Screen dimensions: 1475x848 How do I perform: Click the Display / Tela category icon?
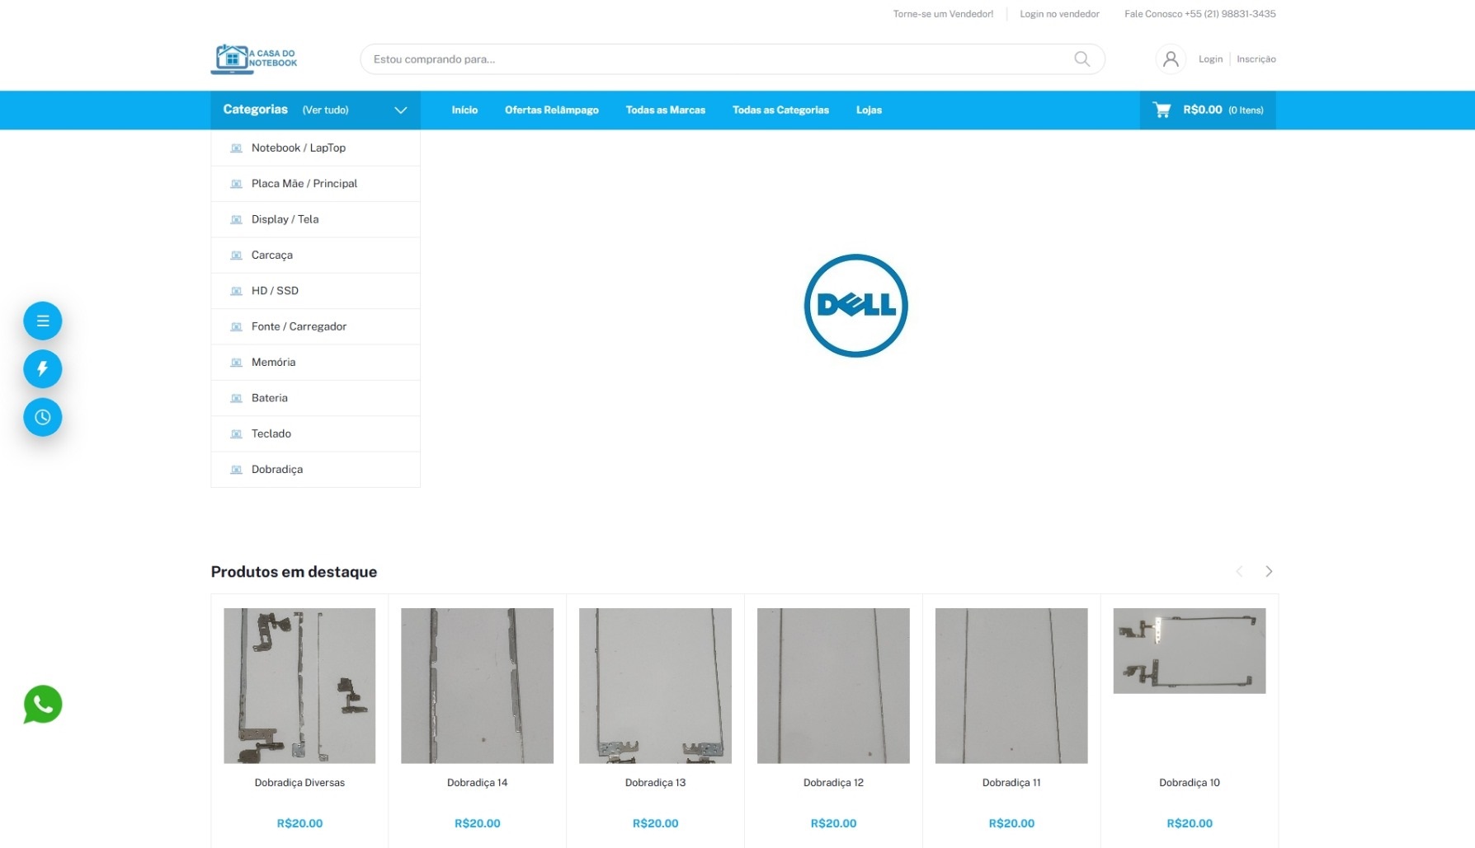(236, 219)
